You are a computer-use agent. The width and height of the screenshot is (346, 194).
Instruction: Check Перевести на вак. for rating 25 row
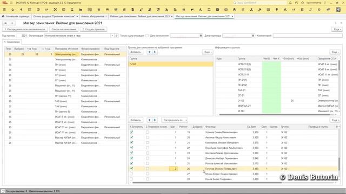point(148,163)
